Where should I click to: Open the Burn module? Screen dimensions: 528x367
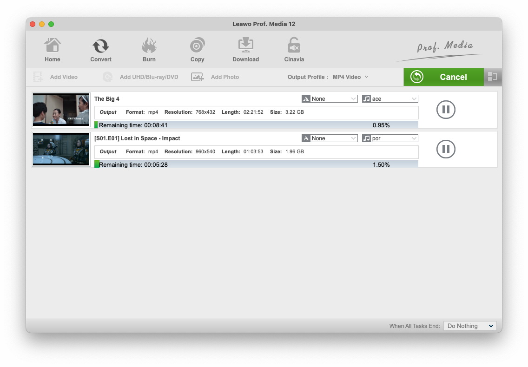click(149, 46)
